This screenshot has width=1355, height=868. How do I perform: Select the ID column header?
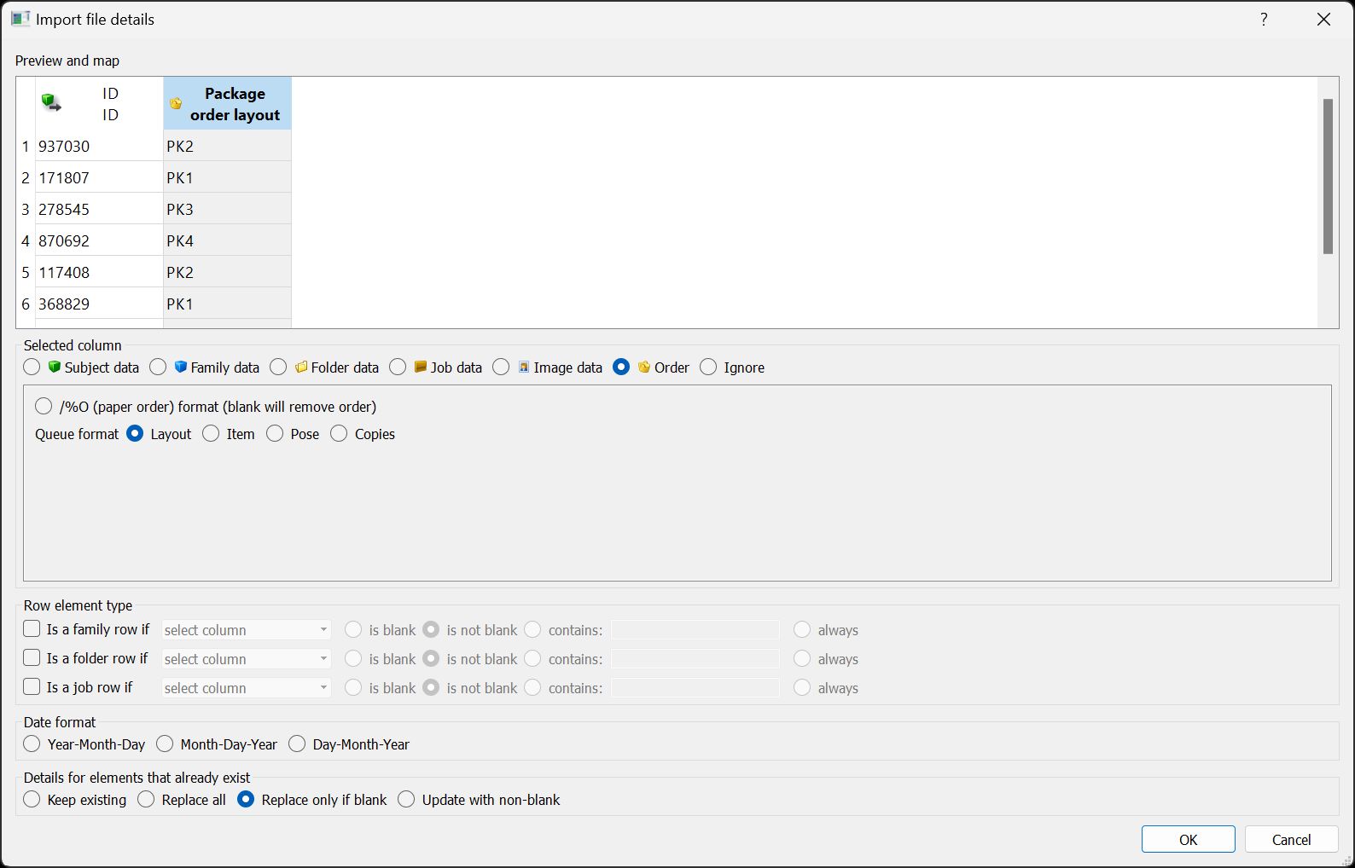coord(99,103)
